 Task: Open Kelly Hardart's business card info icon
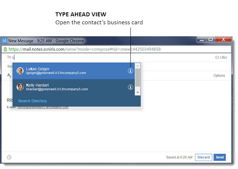pos(130,87)
